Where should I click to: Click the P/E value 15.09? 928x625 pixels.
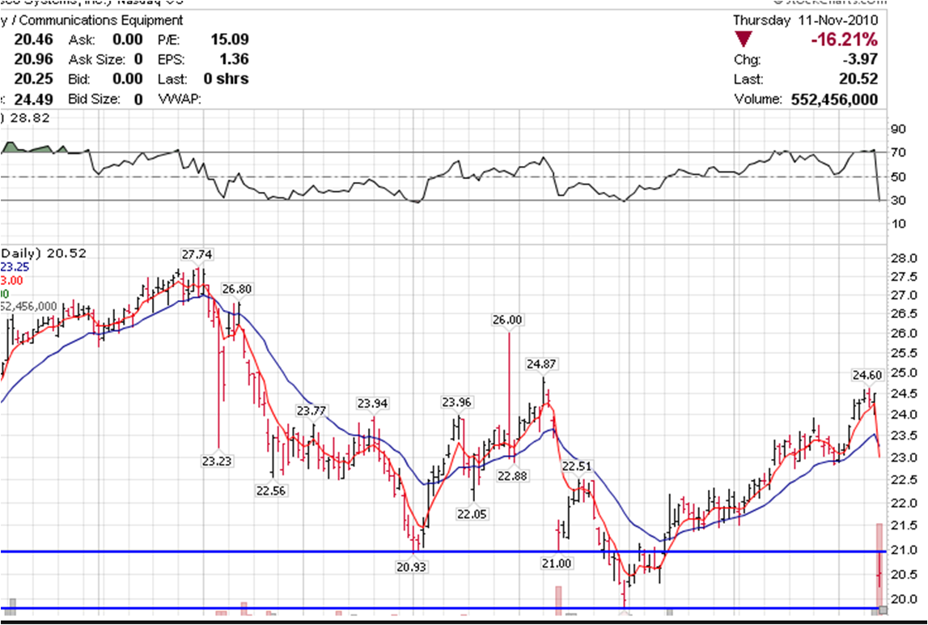point(230,40)
